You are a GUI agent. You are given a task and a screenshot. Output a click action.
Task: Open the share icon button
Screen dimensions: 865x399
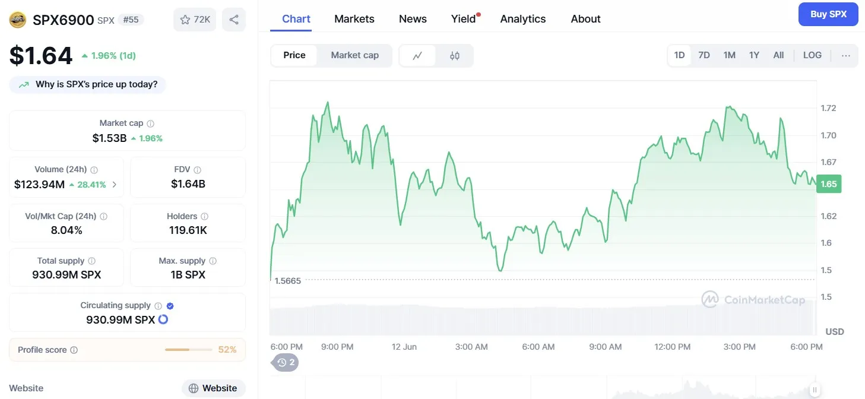234,20
